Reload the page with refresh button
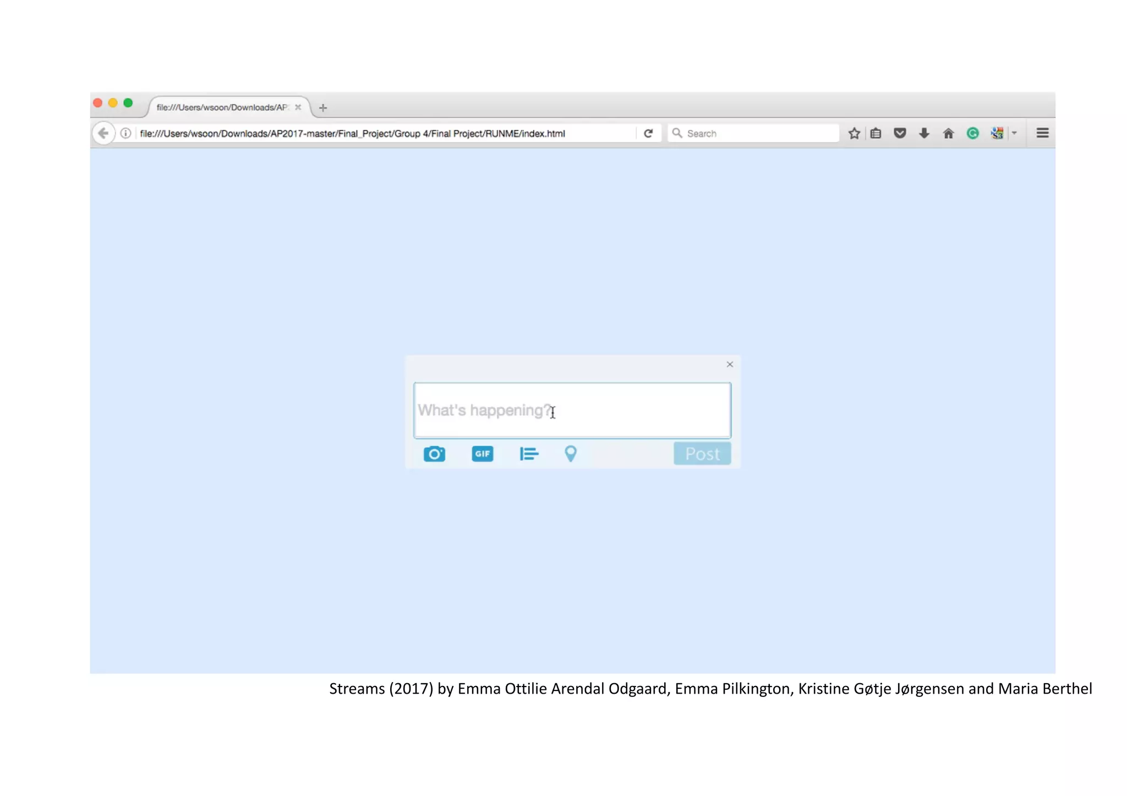 tap(648, 133)
